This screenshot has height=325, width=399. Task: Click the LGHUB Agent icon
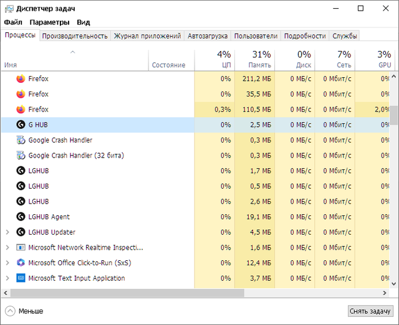click(x=21, y=217)
